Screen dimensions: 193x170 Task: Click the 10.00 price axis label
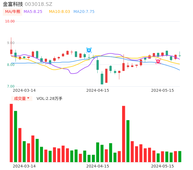pyautogui.click(x=10, y=21)
